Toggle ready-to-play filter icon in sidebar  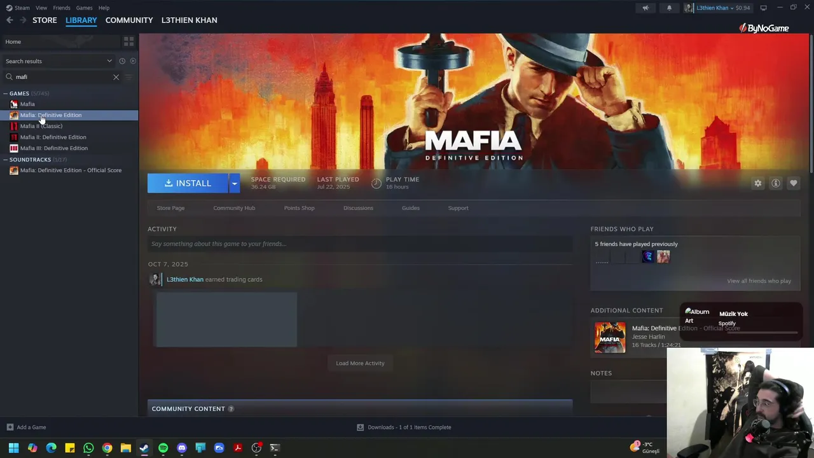click(133, 61)
